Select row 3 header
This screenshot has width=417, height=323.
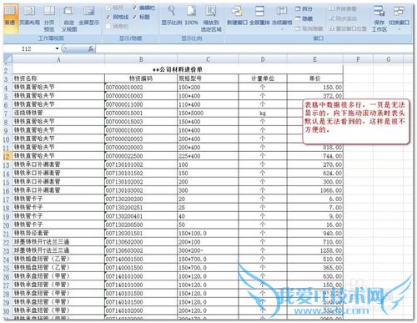point(8,79)
